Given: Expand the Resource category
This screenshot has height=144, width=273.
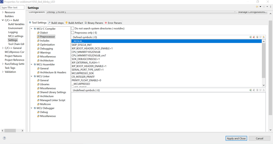Looking at the screenshot, I should click(x=3, y=12).
